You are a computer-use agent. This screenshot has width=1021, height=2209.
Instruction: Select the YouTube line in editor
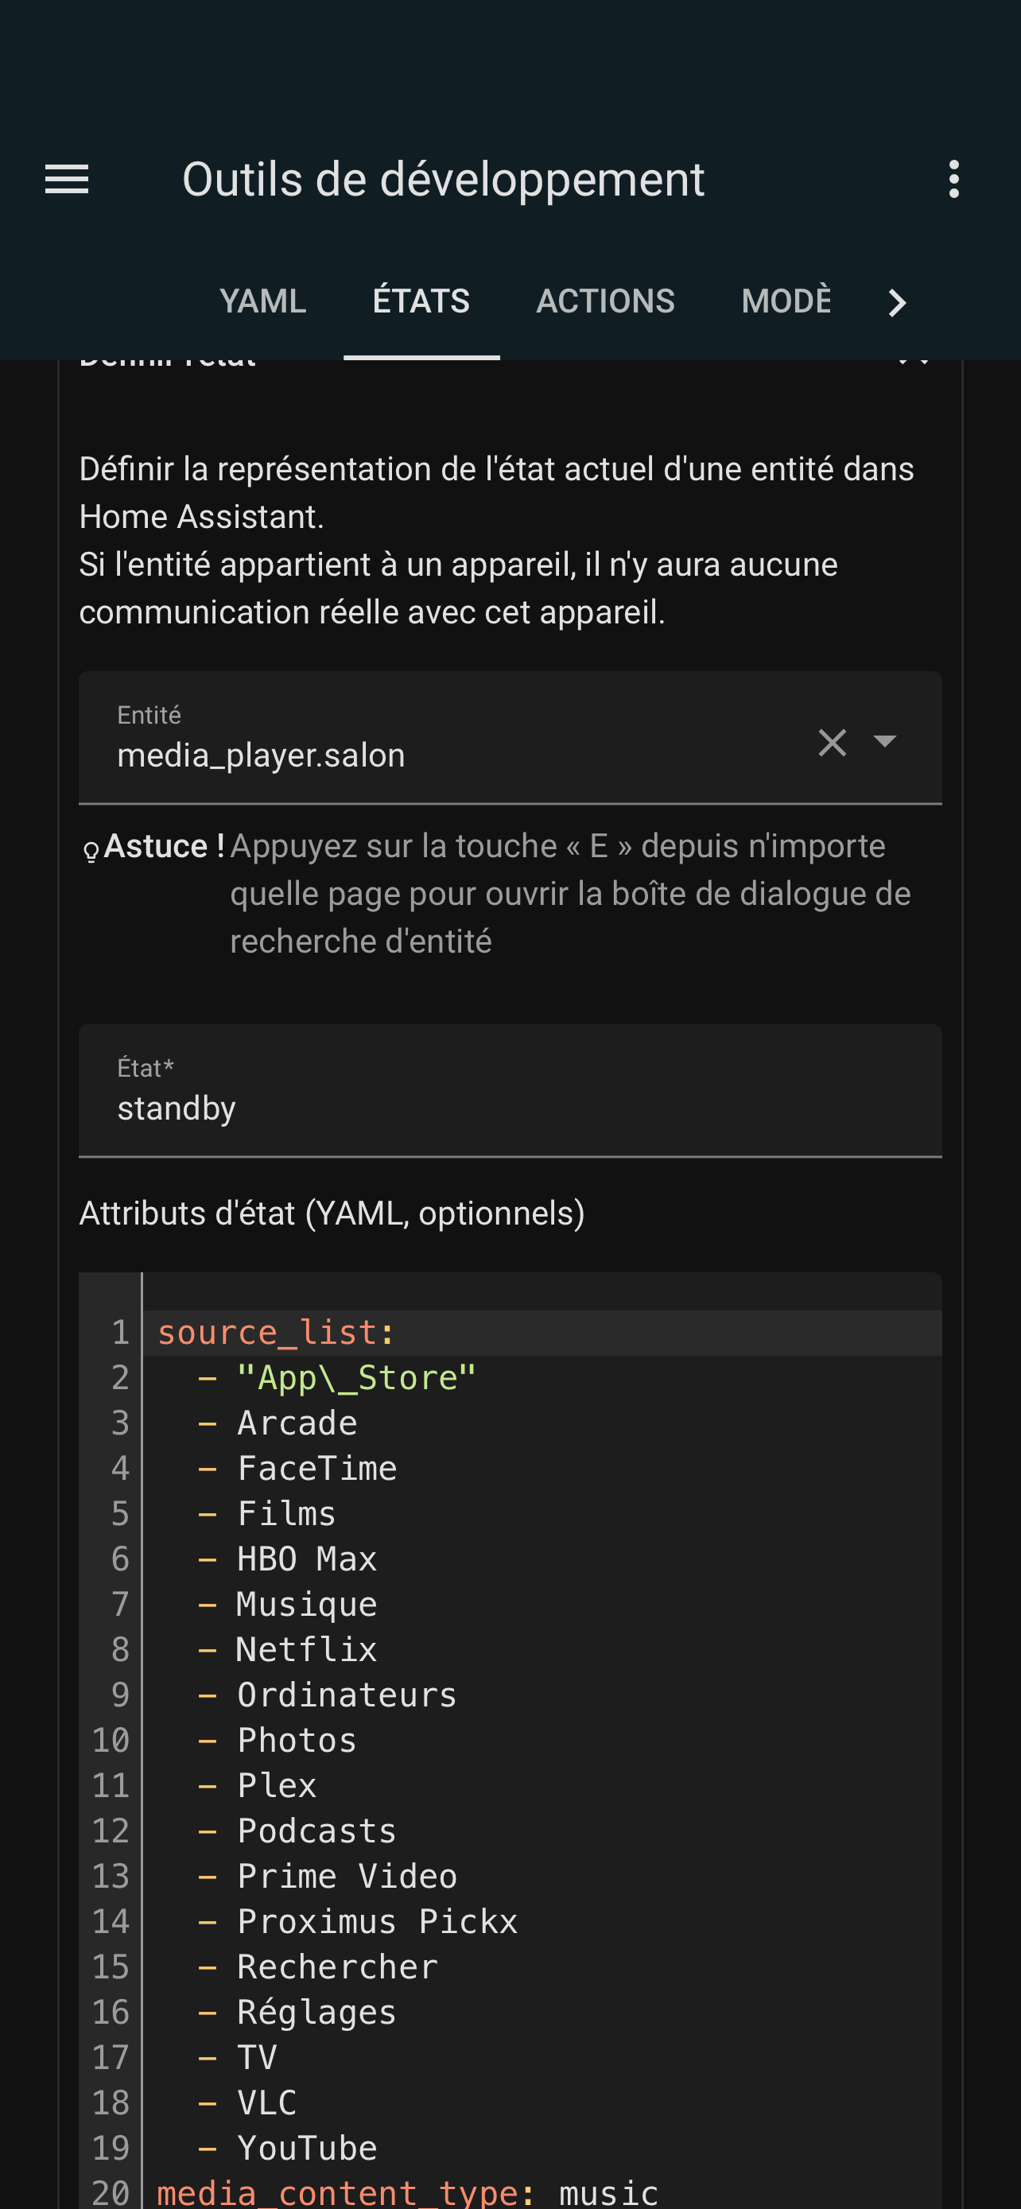pyautogui.click(x=306, y=2148)
